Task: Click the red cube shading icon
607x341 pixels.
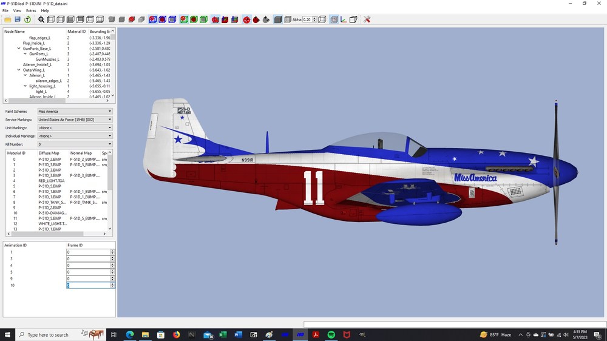Action: click(132, 19)
